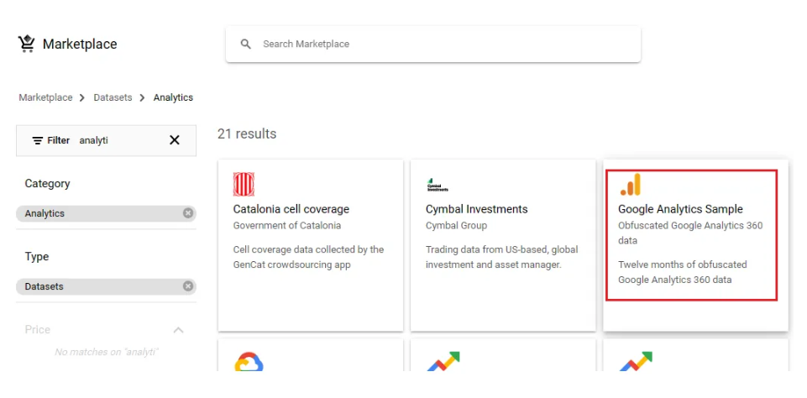Click the filter field containing analyti
Screen dimensions: 807x398
[x=106, y=140]
